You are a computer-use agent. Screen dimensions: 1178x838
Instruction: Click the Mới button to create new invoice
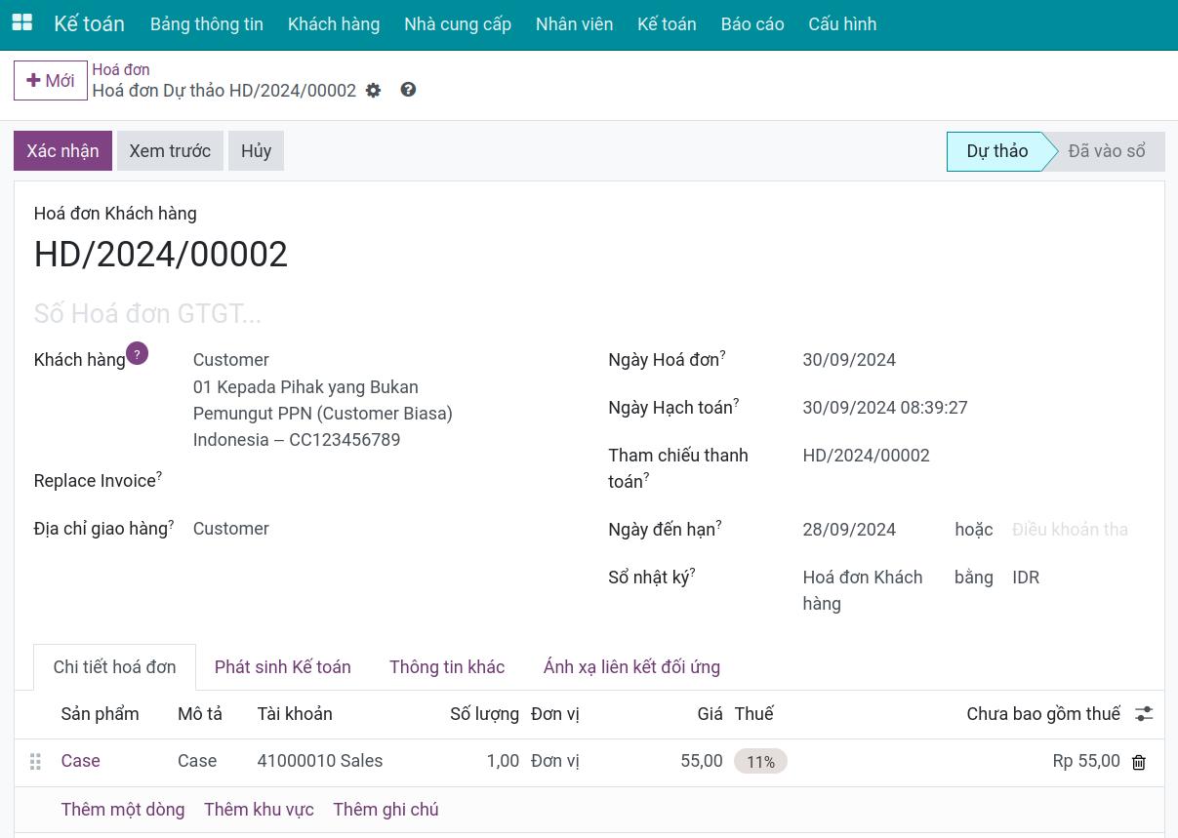[51, 80]
